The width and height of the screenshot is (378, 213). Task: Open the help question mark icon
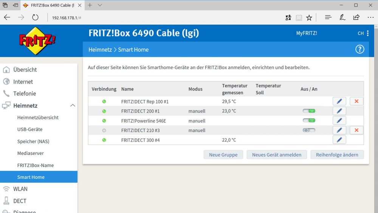point(360,50)
